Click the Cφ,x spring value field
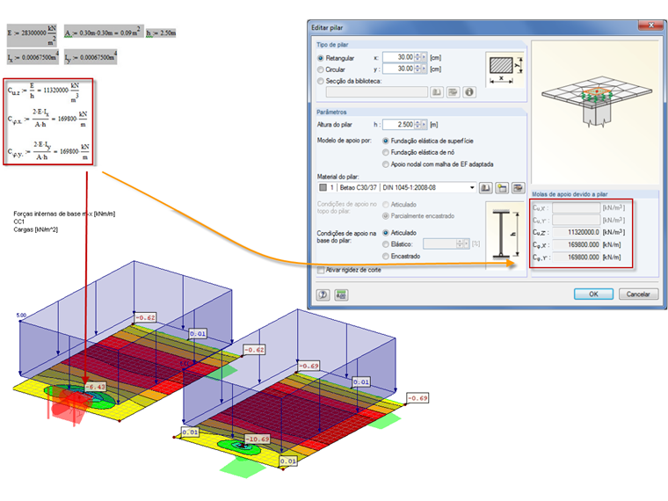Viewport: 668px width, 501px height. click(x=577, y=245)
